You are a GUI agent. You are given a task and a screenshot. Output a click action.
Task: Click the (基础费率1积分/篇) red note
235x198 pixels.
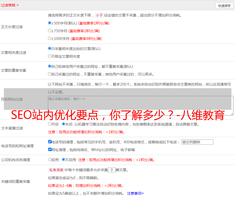94,23
